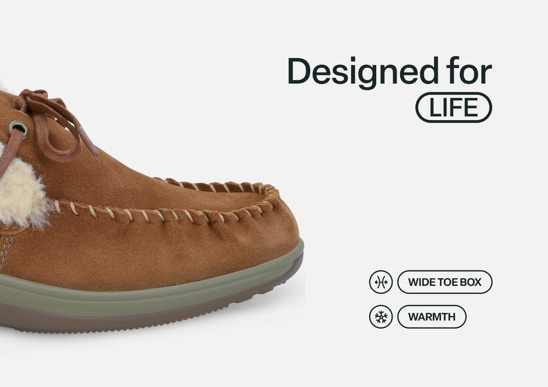
Task: Click the wide toe box arrows icon
Action: (381, 282)
